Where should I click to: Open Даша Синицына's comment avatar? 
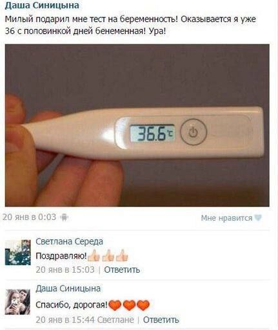pyautogui.click(x=18, y=302)
